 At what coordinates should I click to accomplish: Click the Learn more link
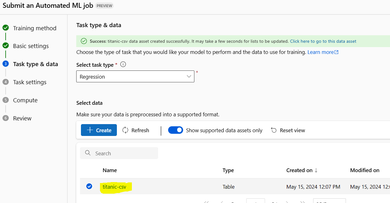(x=320, y=52)
